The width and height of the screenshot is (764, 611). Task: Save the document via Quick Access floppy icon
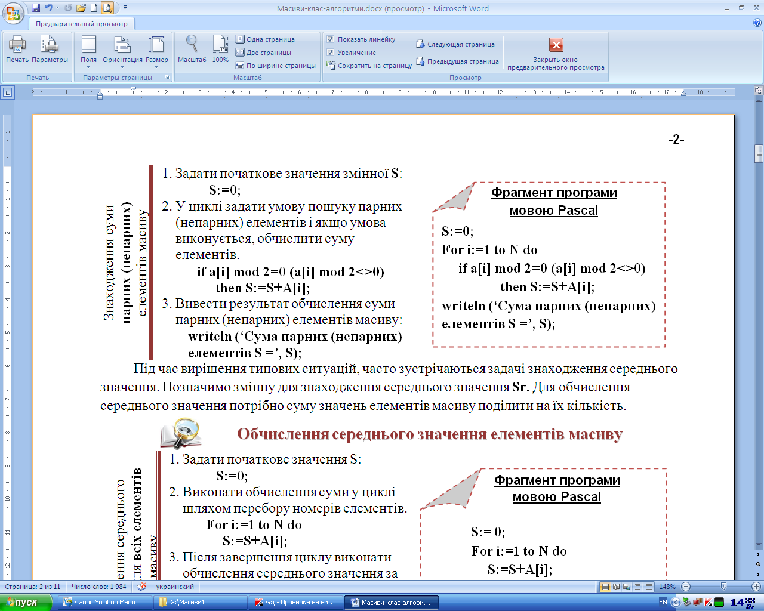pos(36,8)
